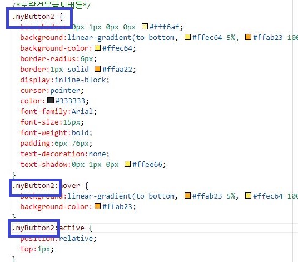Click #ffab23 swatch in hover gradient line
This screenshot has height=262, width=298.
(x=187, y=195)
